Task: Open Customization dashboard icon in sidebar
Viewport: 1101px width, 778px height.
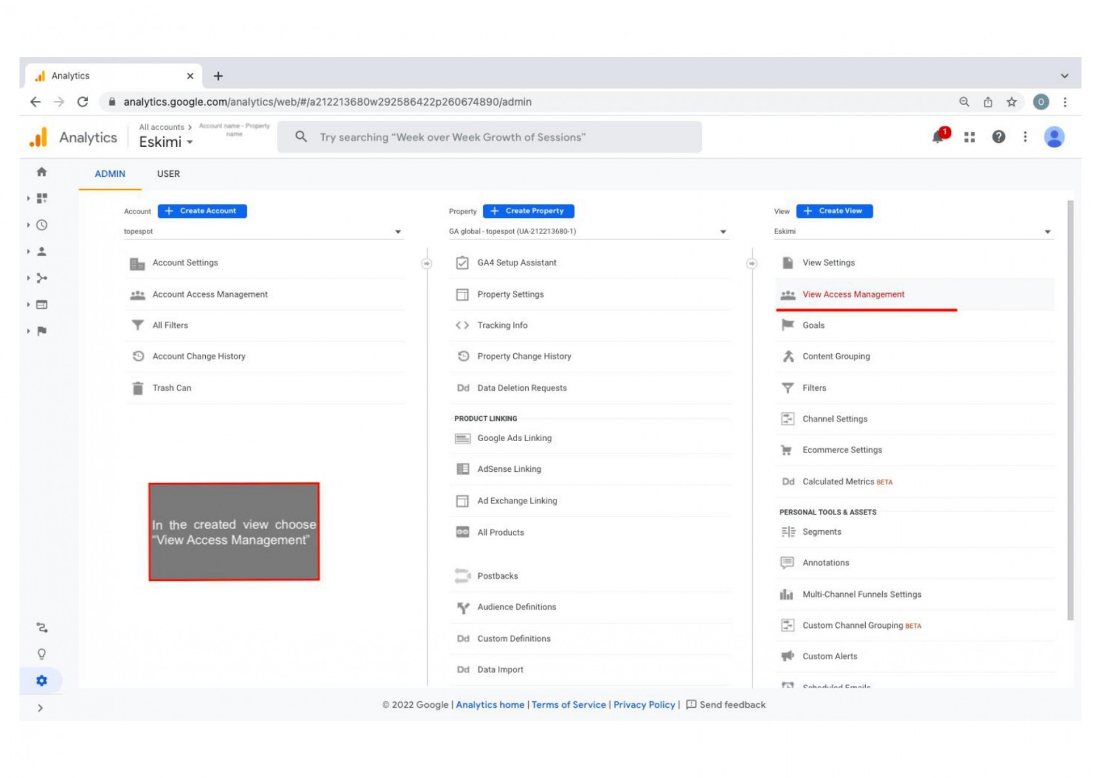Action: click(x=42, y=198)
